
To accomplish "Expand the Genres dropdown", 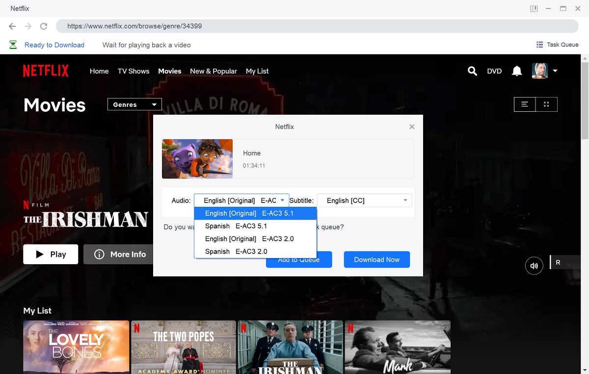I will click(134, 104).
